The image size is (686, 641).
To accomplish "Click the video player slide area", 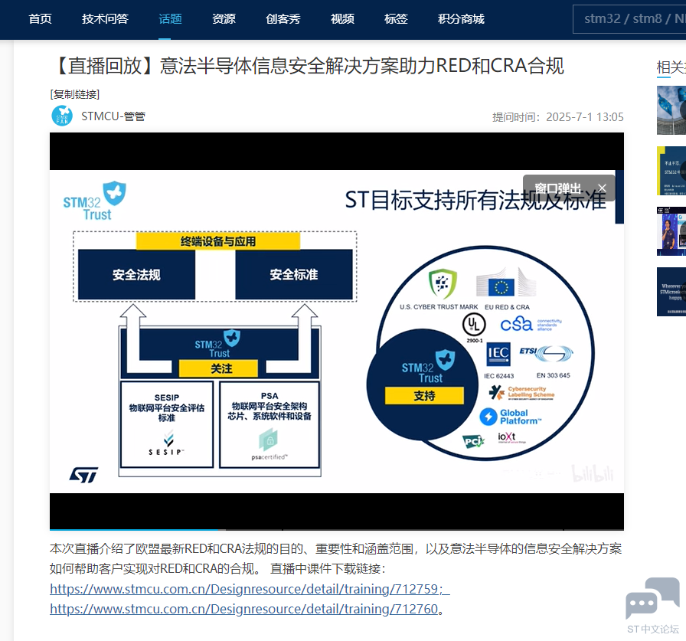I will tap(336, 331).
